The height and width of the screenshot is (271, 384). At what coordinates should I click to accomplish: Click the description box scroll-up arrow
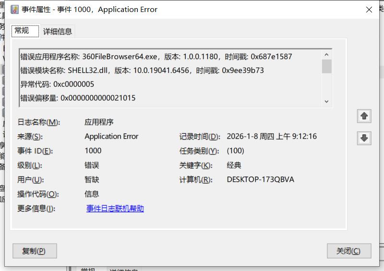tap(327, 55)
